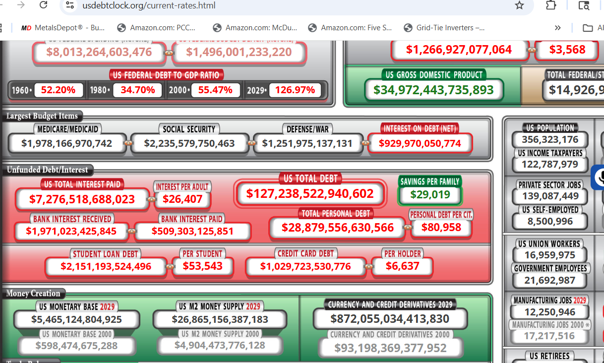604x363 pixels.
Task: Click the browser reload button
Action: tap(44, 5)
